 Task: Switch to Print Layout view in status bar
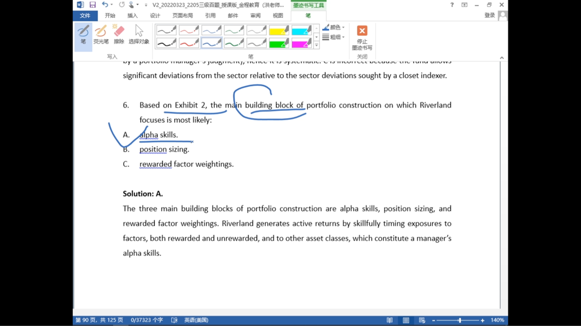coord(406,320)
